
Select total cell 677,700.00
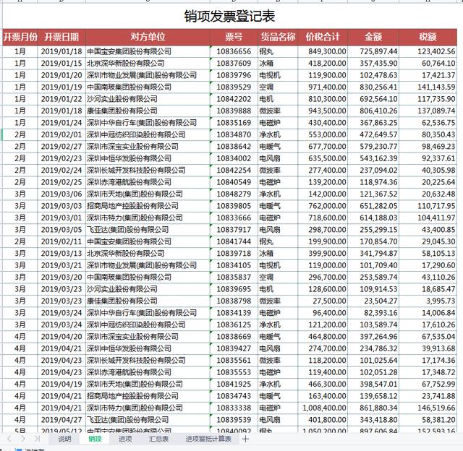coord(323,146)
